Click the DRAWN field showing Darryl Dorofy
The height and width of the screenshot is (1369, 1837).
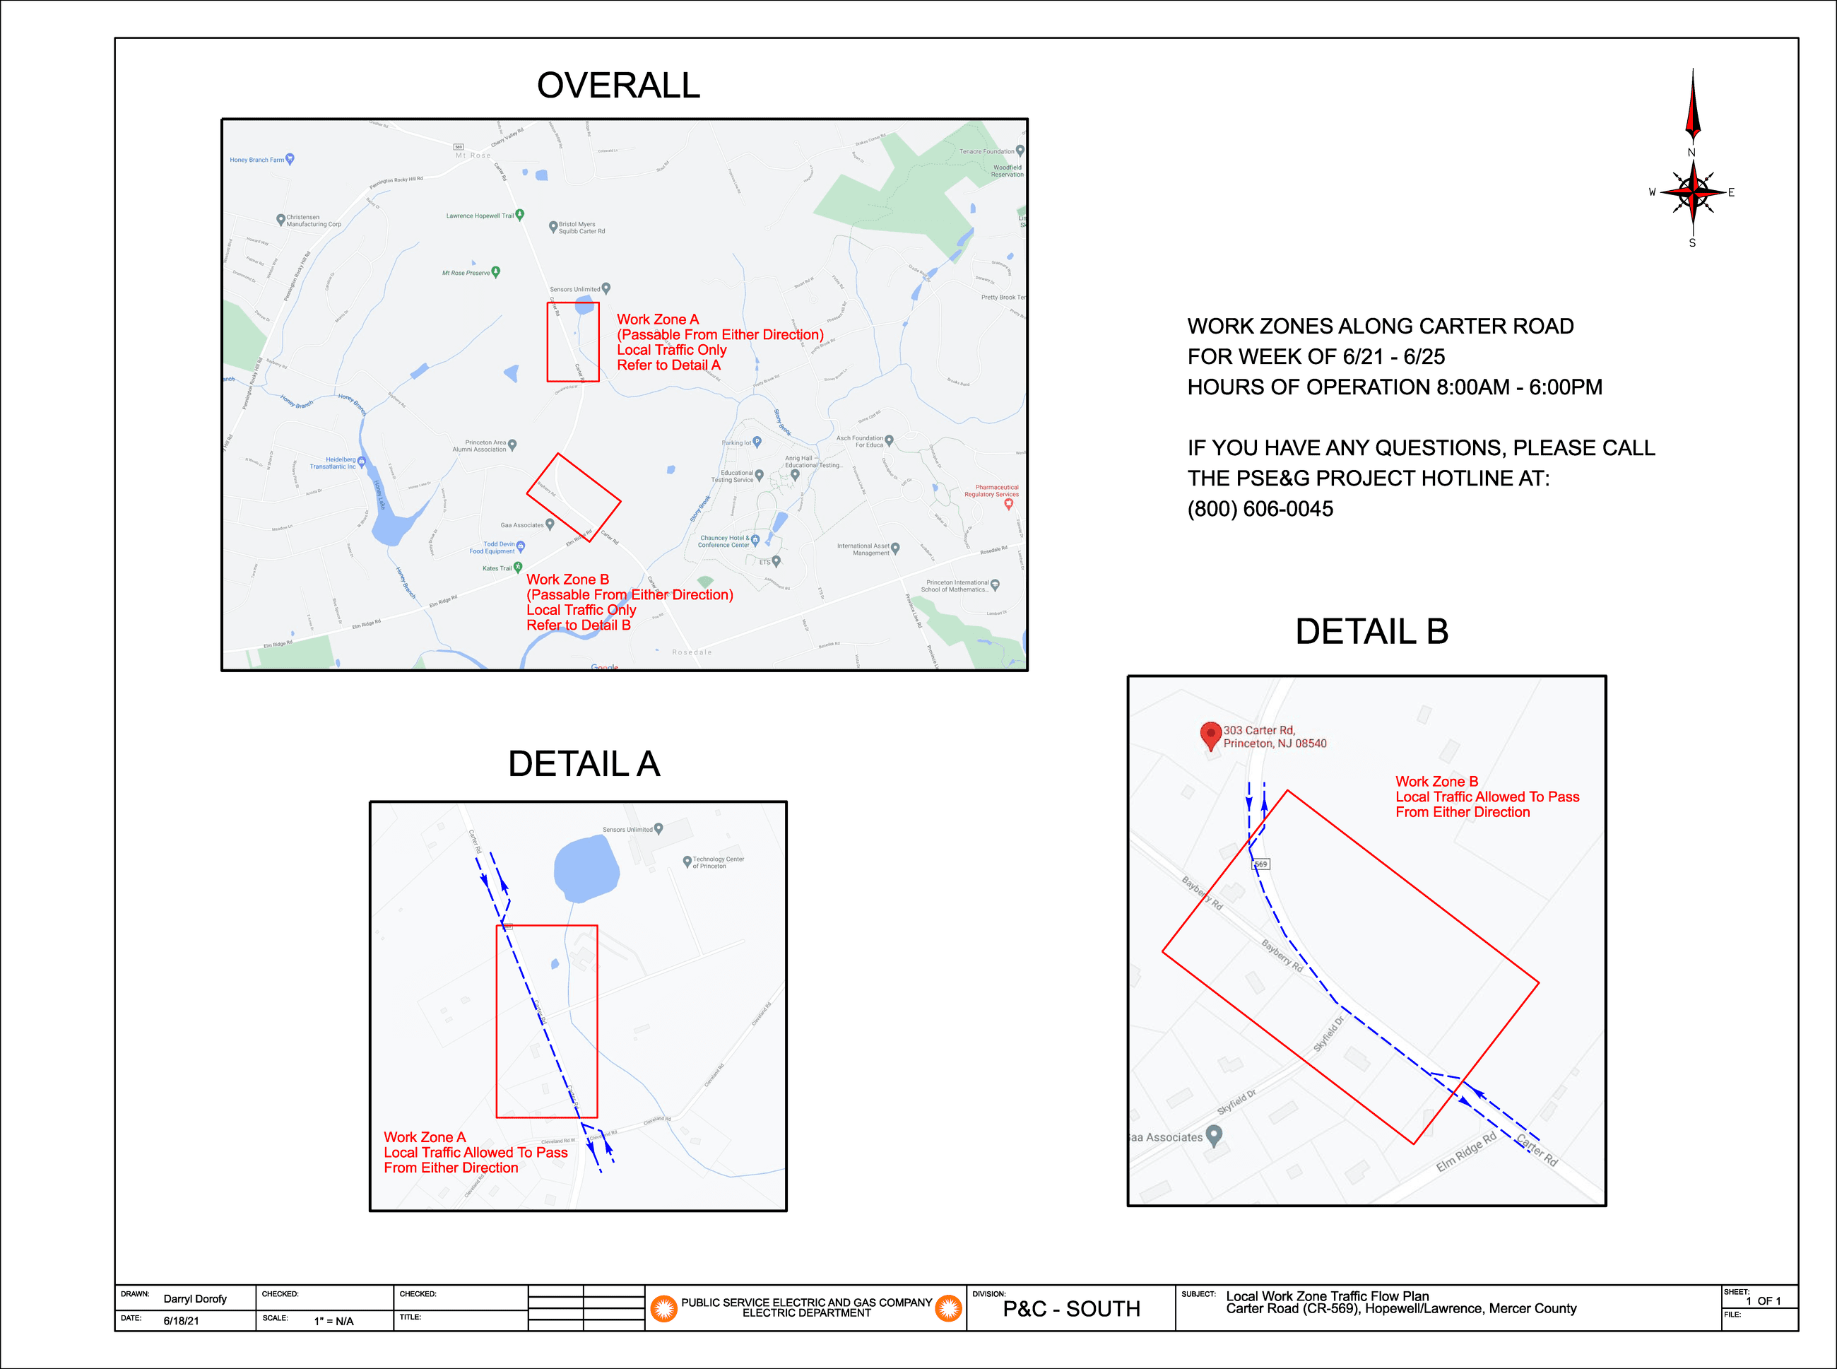(x=196, y=1298)
